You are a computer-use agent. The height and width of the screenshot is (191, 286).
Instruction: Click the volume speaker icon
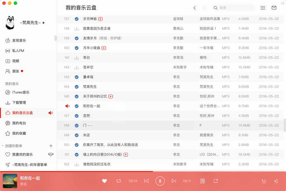(276, 181)
